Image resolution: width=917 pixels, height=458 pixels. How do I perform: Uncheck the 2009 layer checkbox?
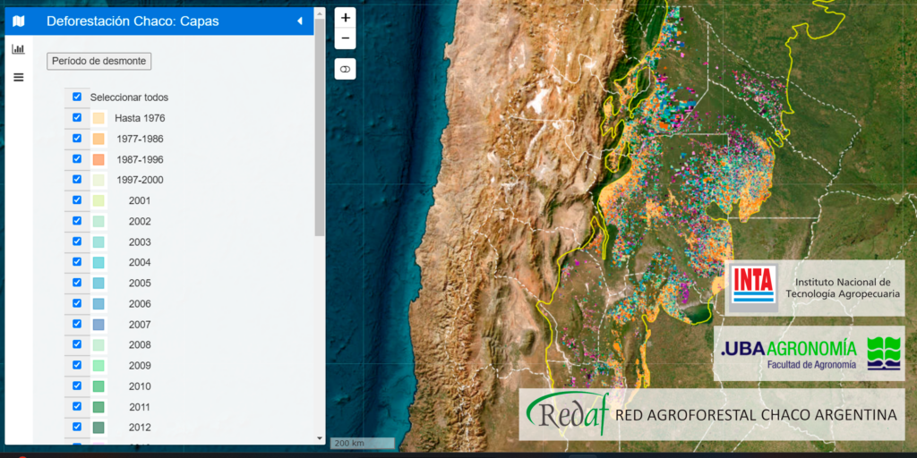coord(77,365)
